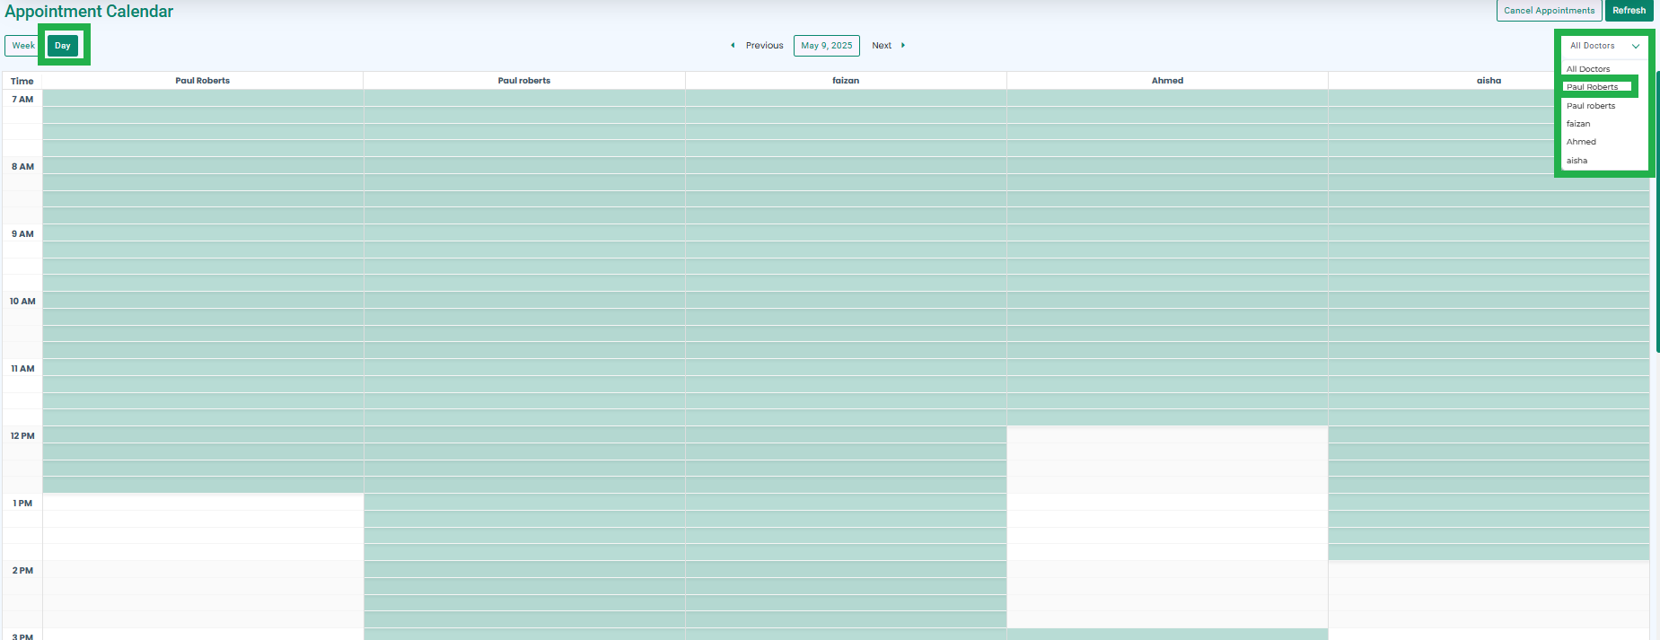Screen dimensions: 1660x640
Task: Click the Cancel Appointments button
Action: (x=1550, y=11)
